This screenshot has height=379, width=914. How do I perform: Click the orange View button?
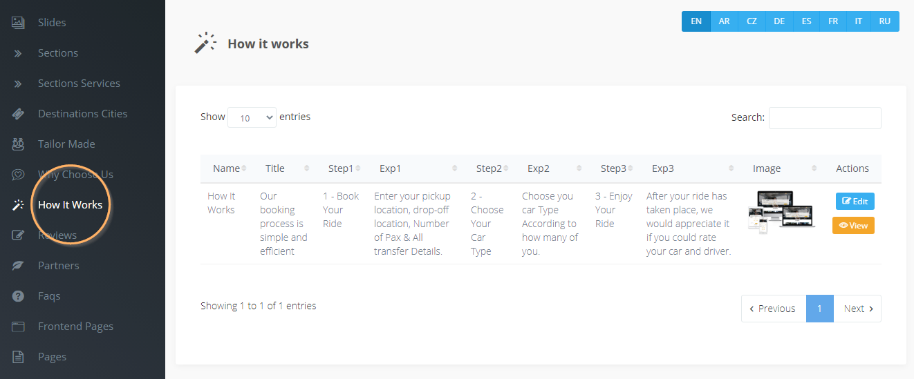tap(853, 226)
